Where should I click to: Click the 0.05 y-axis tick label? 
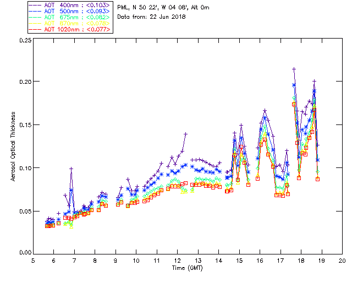tap(25, 211)
